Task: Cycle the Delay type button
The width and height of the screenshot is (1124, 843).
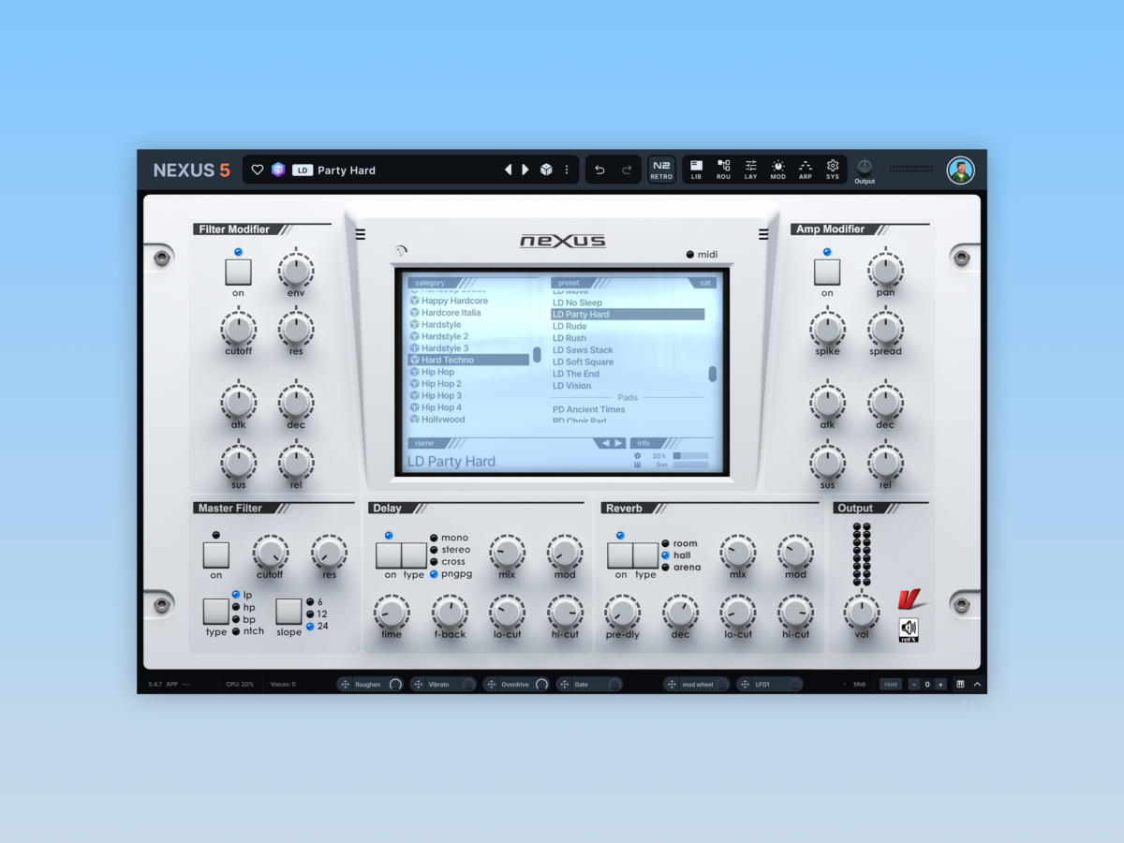Action: coord(414,555)
